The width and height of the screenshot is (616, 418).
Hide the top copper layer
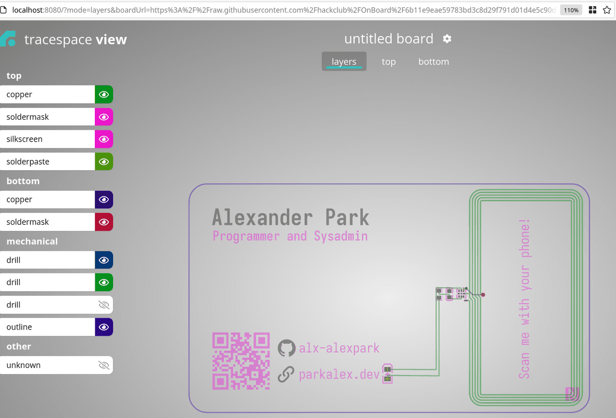click(104, 95)
